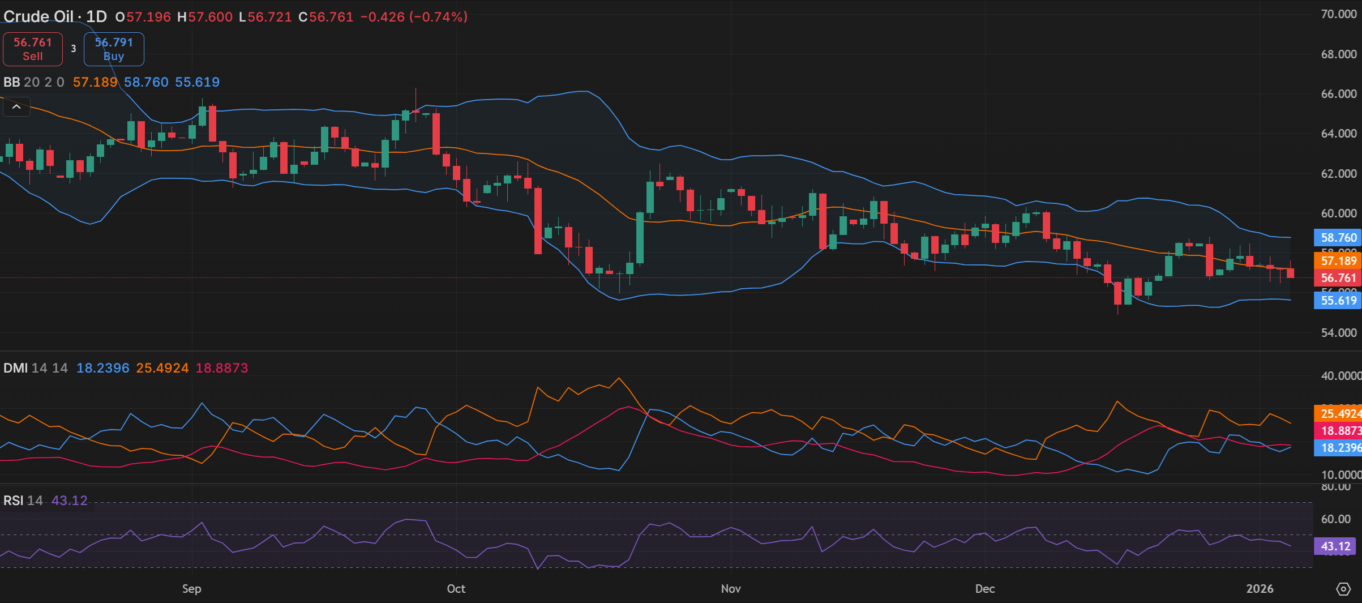
Task: Select the BB 20 2 0 indicator legend
Action: (34, 82)
